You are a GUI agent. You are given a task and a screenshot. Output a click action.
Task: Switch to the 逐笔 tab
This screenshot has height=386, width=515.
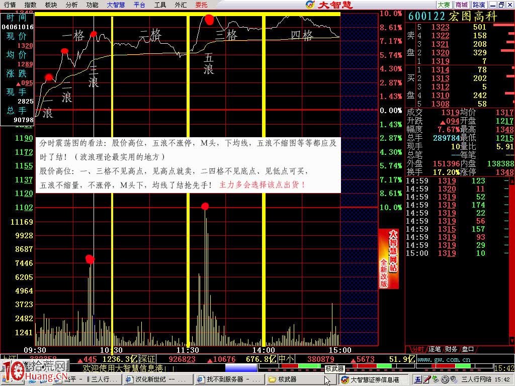point(435,349)
